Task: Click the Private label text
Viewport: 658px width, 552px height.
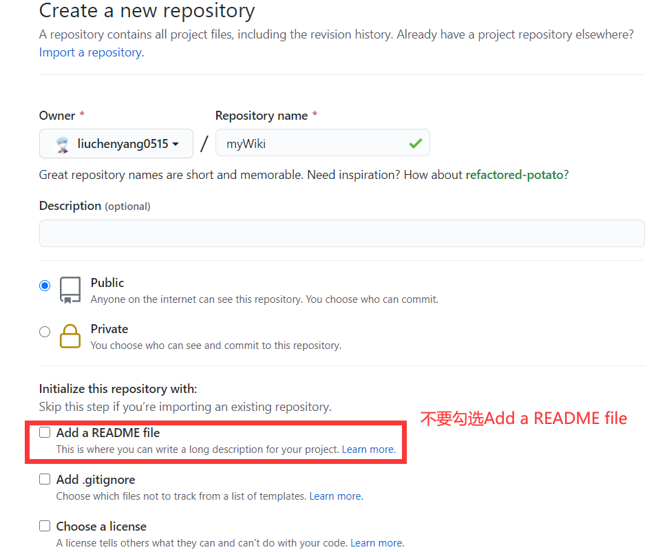Action: coord(109,329)
